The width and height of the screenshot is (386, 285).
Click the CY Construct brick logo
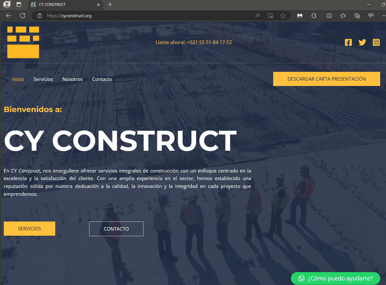click(23, 42)
